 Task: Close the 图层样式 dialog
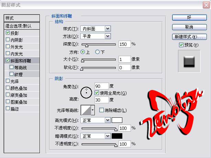(x=206, y=5)
